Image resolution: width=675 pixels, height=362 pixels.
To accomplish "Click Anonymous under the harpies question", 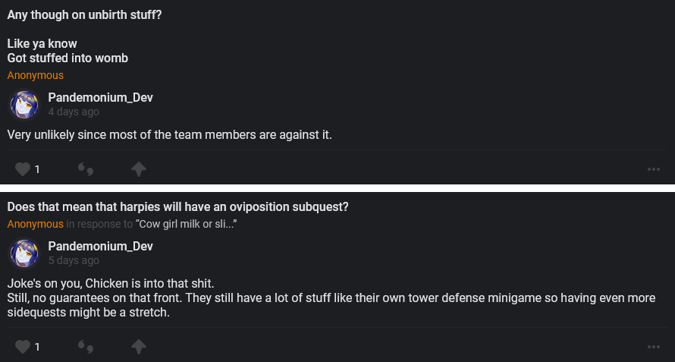I will [x=36, y=224].
